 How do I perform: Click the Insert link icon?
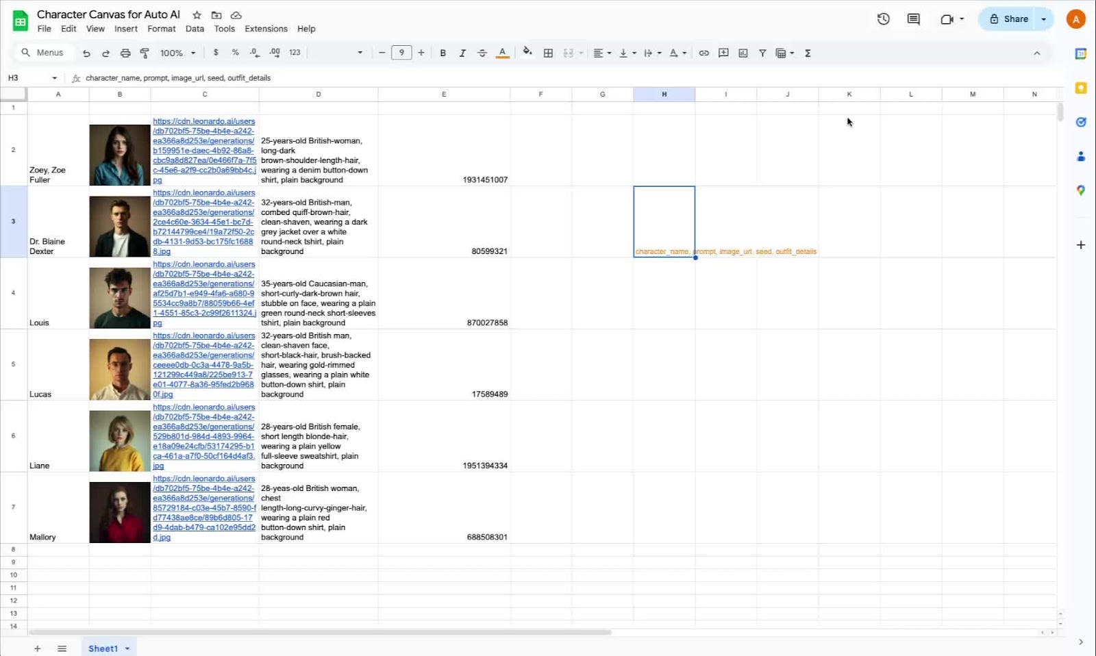[703, 53]
